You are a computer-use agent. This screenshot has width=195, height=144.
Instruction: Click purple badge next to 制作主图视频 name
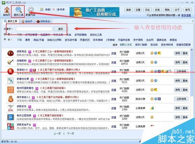point(34,116)
